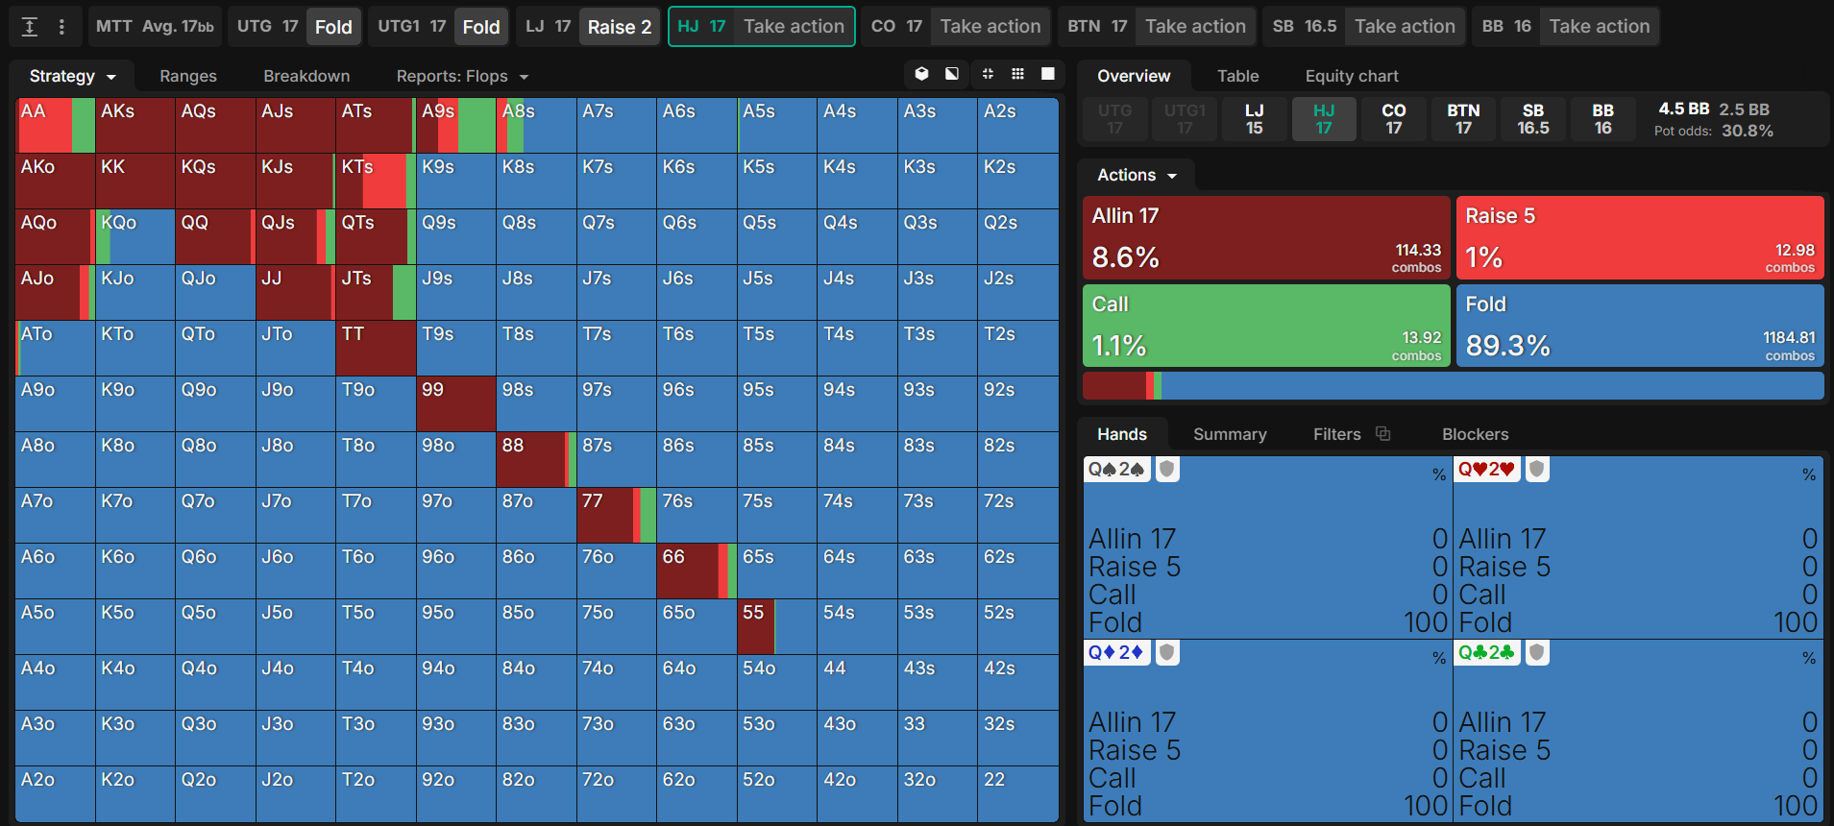Image resolution: width=1834 pixels, height=826 pixels.
Task: Click the 3D cube view icon
Action: pos(921,74)
